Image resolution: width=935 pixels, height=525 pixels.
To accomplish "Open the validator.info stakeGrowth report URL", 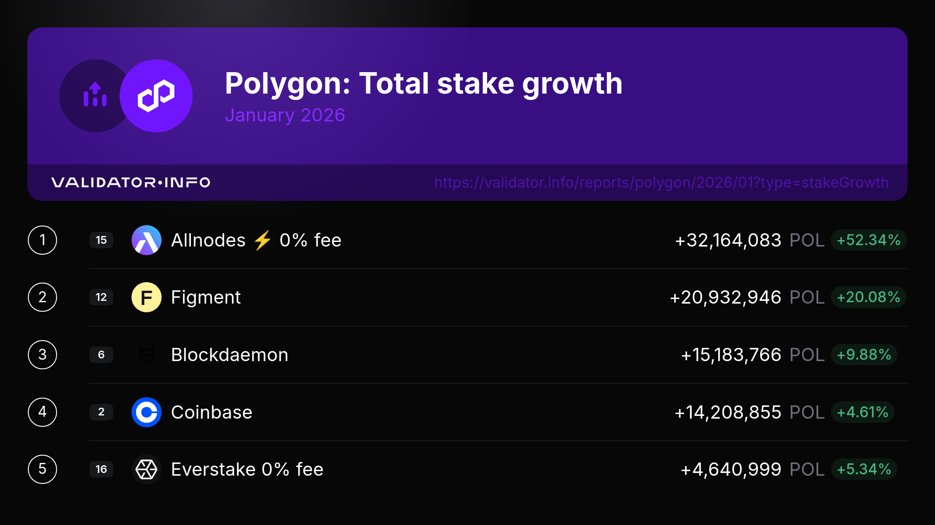I will point(661,183).
